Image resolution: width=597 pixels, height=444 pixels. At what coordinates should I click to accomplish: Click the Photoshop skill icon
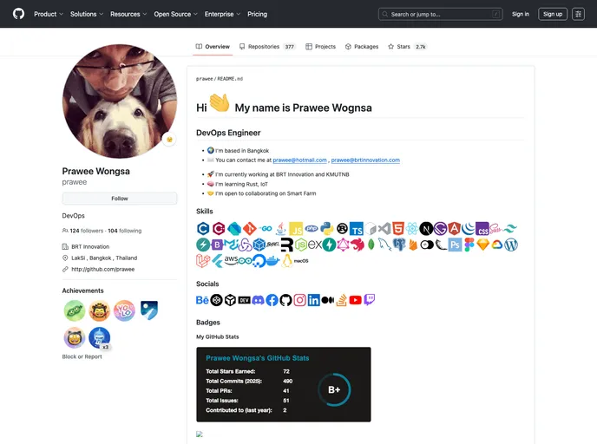click(x=455, y=245)
